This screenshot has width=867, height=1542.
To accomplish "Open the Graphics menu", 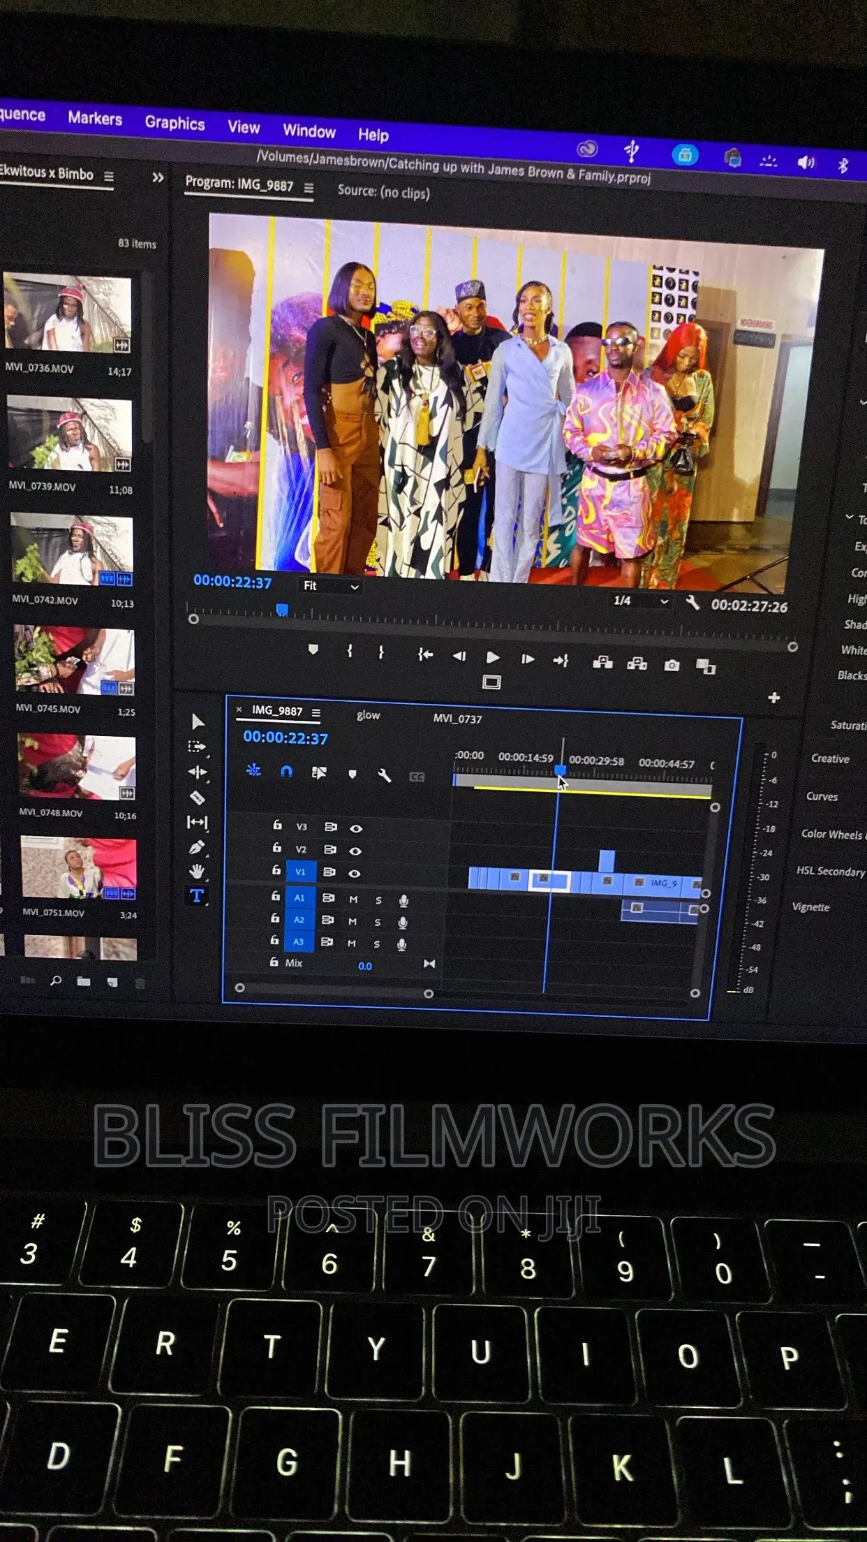I will click(175, 123).
